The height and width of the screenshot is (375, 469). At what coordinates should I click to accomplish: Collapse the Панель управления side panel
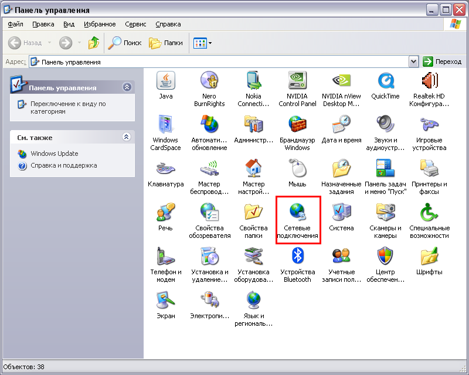pyautogui.click(x=127, y=87)
